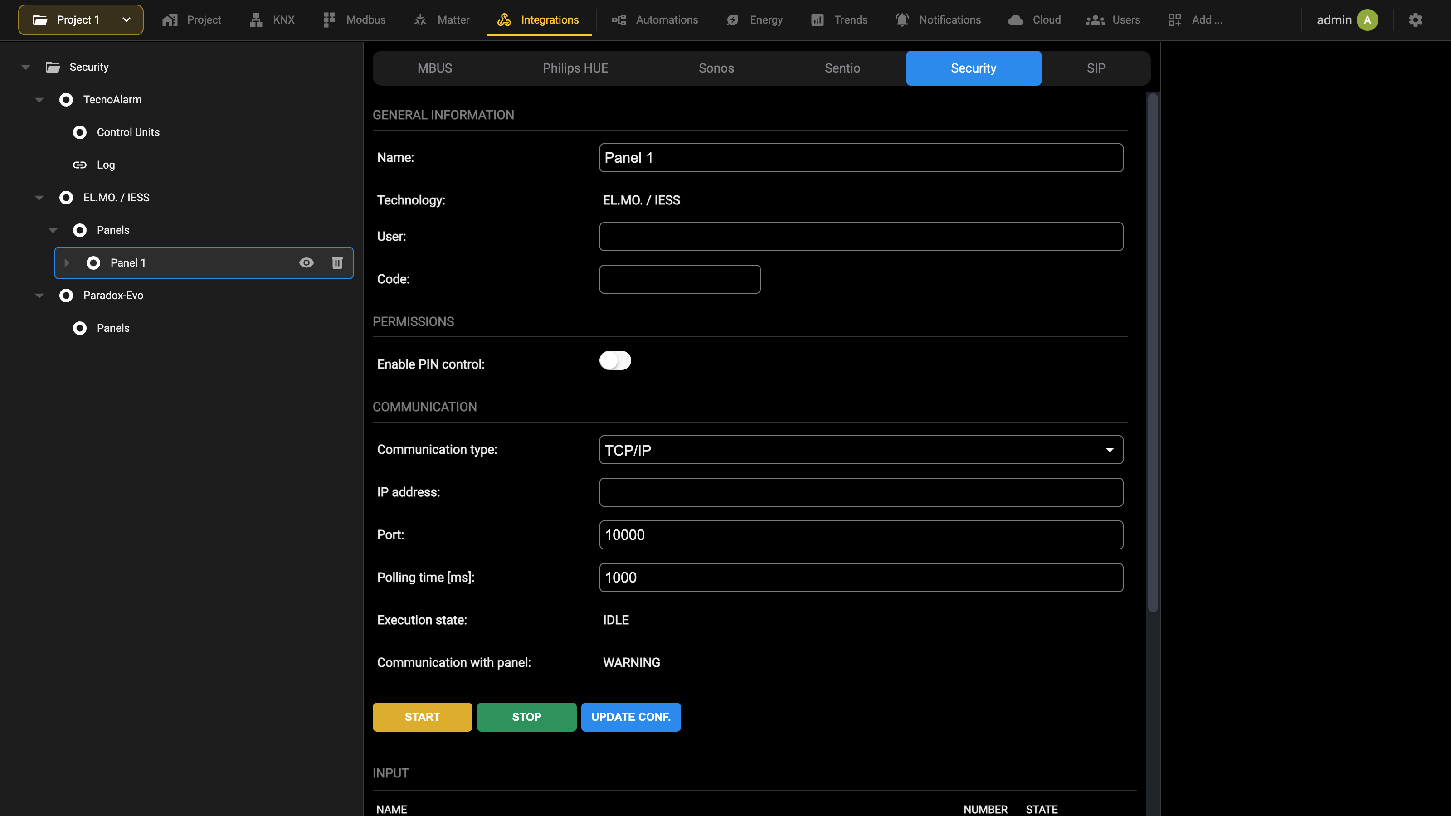The width and height of the screenshot is (1451, 816).
Task: Switch to the Sentio tab
Action: tap(842, 68)
